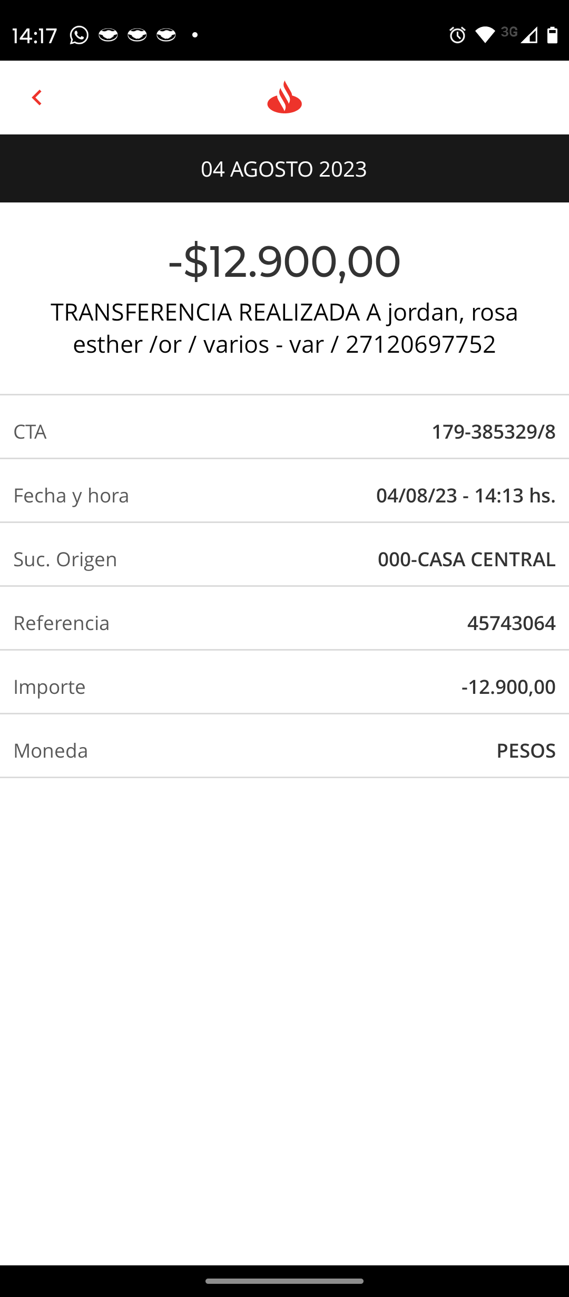Tap the 14:17 status bar clock

34,36
